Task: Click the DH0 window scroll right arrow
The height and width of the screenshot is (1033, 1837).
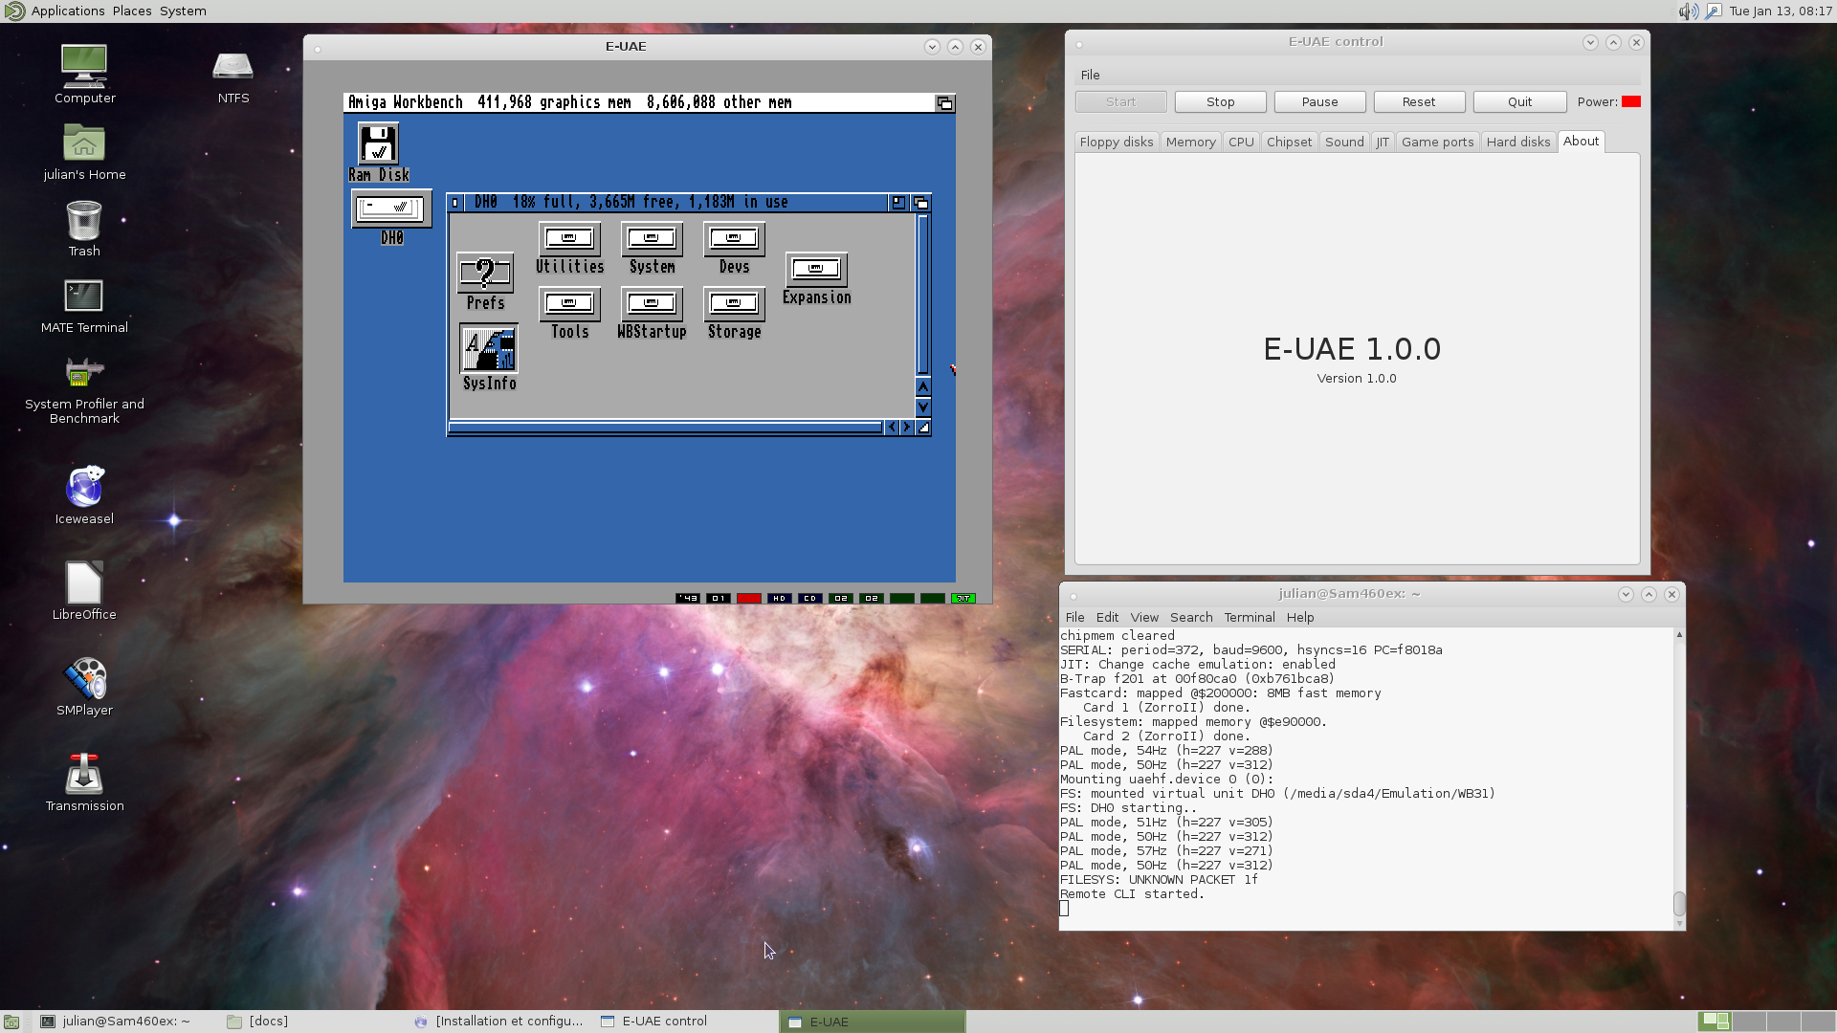Action: [x=907, y=428]
